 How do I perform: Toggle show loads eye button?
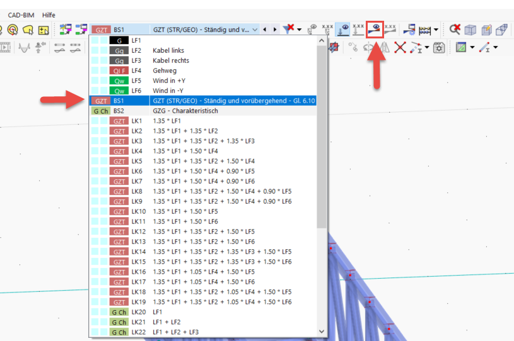point(343,30)
